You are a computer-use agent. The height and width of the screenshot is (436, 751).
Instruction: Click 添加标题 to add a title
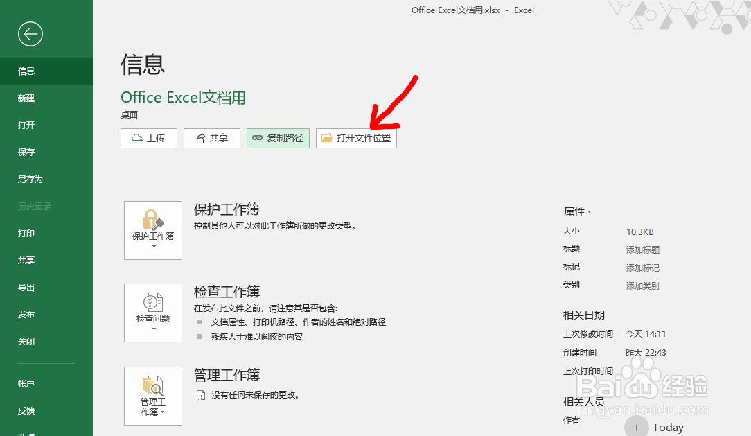click(x=642, y=248)
